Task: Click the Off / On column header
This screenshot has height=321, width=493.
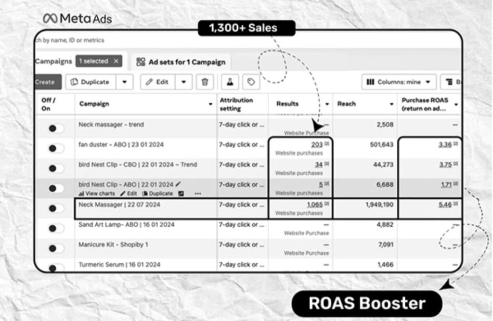Action: coord(48,104)
